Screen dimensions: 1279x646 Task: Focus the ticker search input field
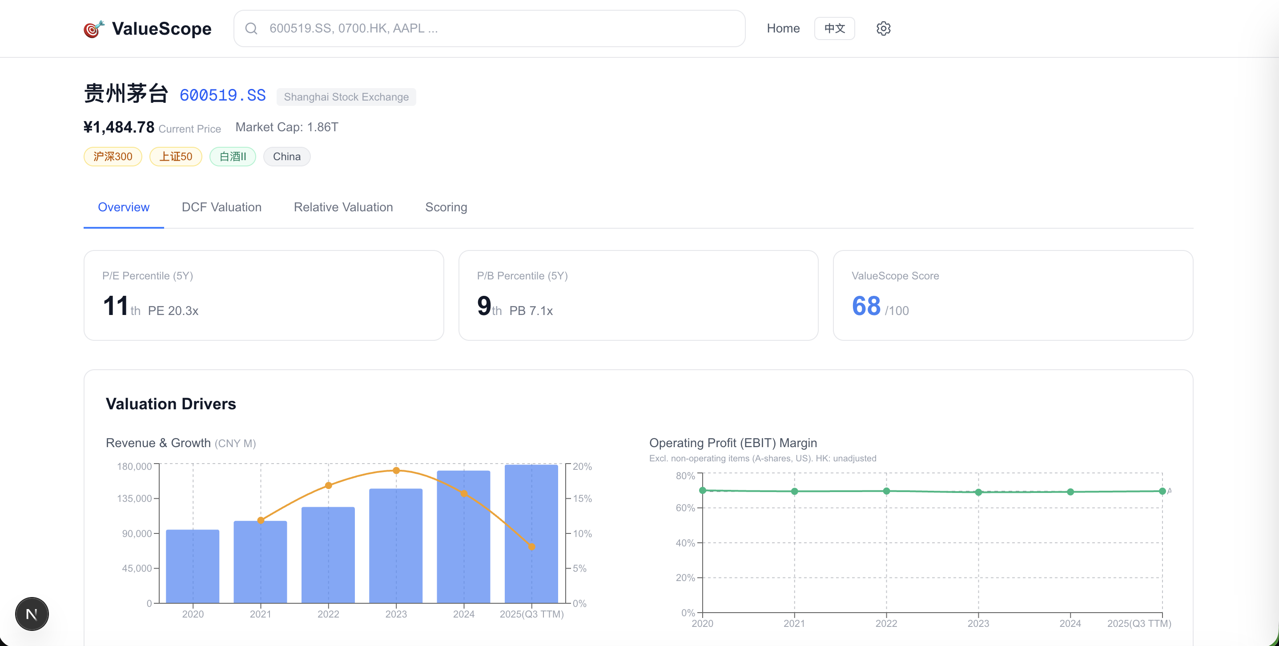[489, 28]
